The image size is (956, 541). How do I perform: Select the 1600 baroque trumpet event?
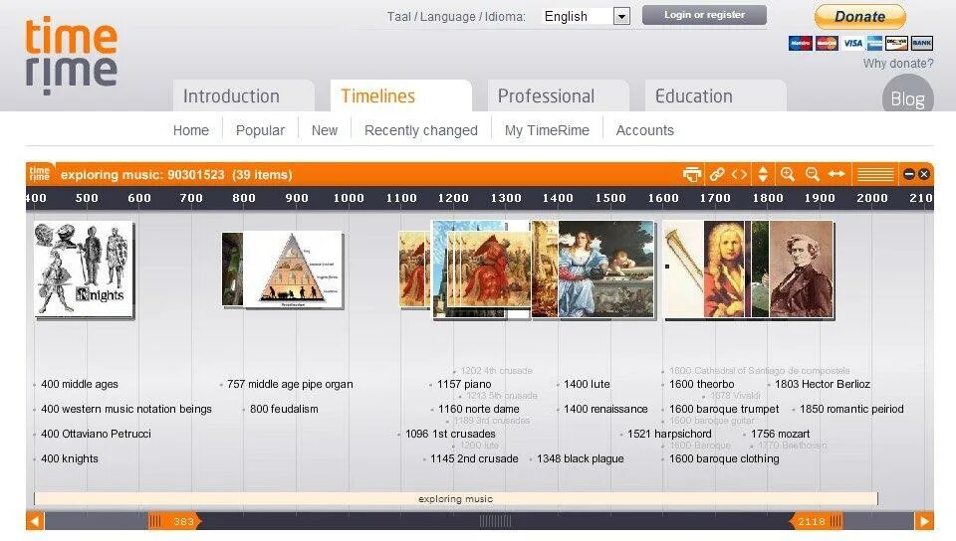[724, 409]
